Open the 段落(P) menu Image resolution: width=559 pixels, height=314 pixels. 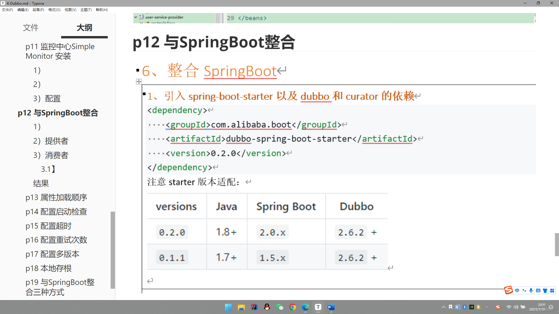click(x=38, y=10)
